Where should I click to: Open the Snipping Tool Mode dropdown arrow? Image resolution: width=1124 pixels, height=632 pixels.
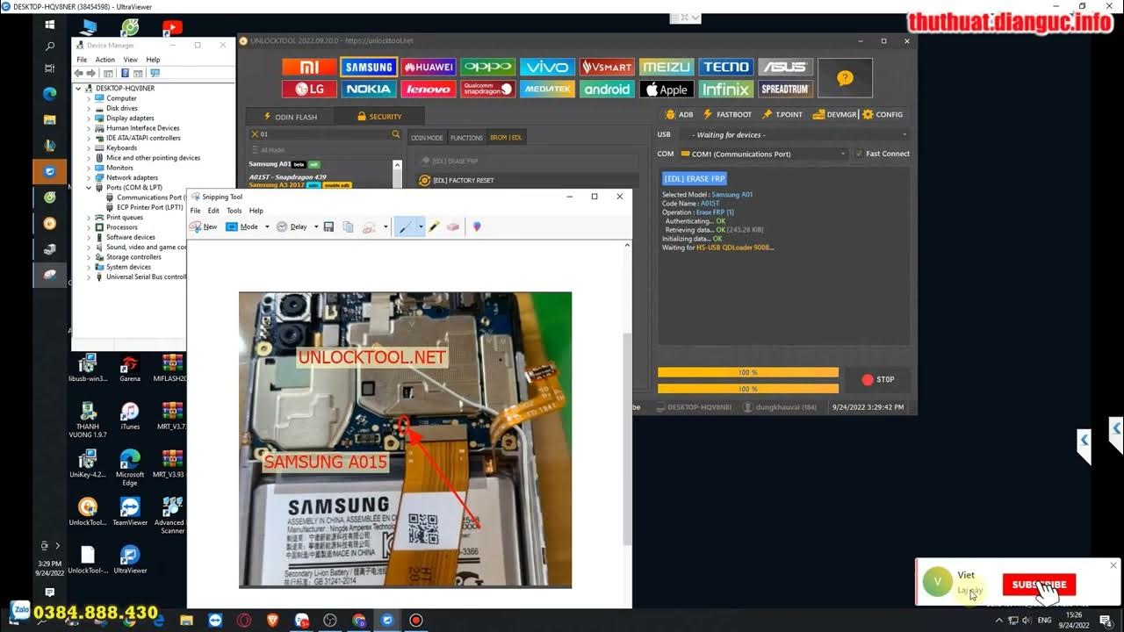[267, 226]
